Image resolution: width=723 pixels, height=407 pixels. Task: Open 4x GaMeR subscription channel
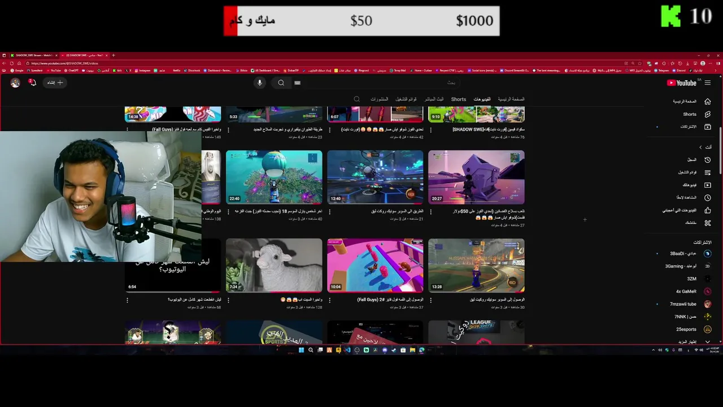point(685,292)
